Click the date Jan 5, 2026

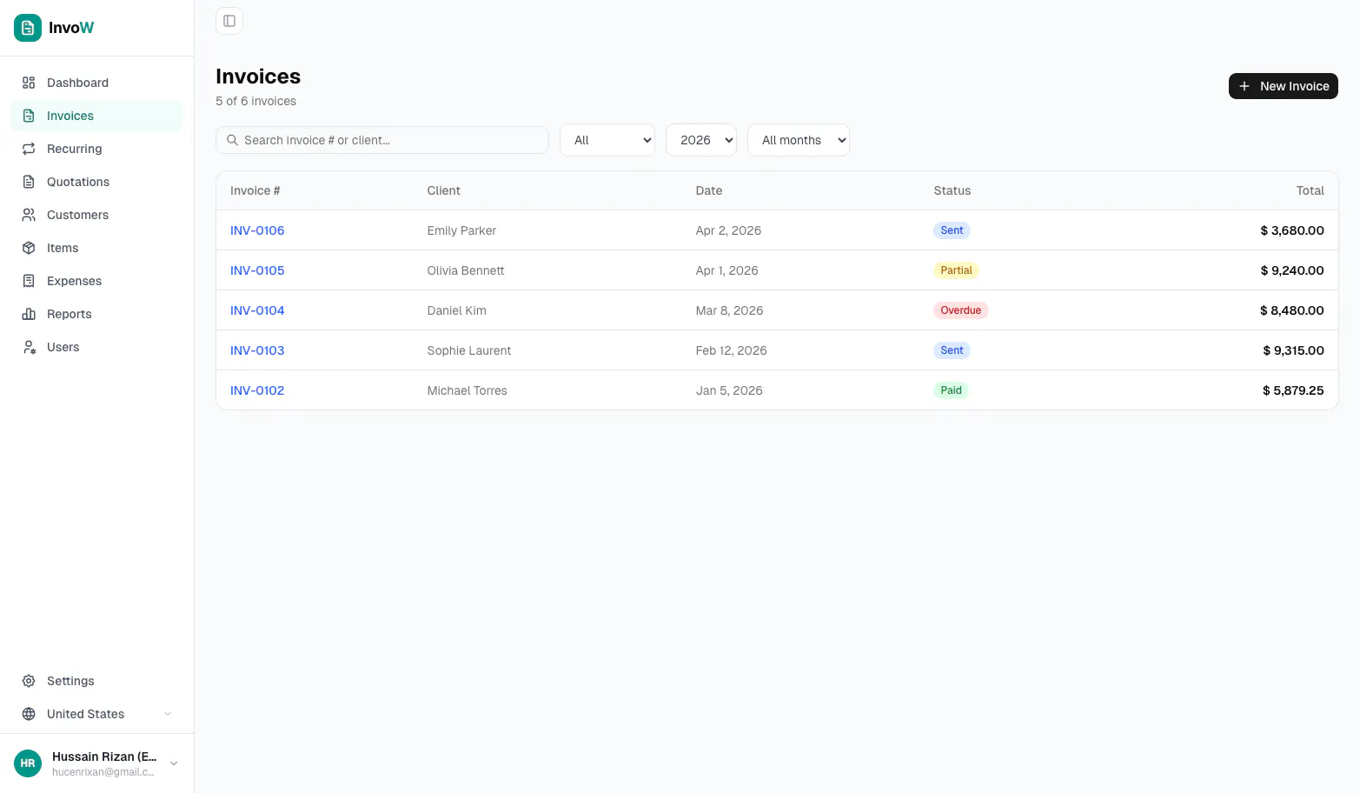click(x=729, y=390)
